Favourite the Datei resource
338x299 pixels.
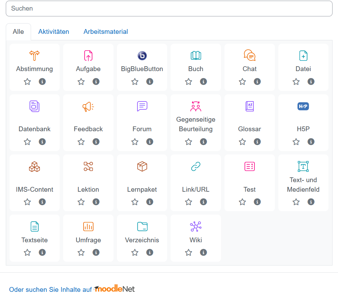[296, 82]
